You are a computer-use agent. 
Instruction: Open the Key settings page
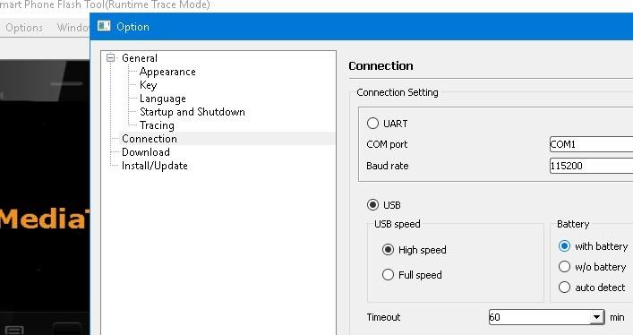click(148, 85)
